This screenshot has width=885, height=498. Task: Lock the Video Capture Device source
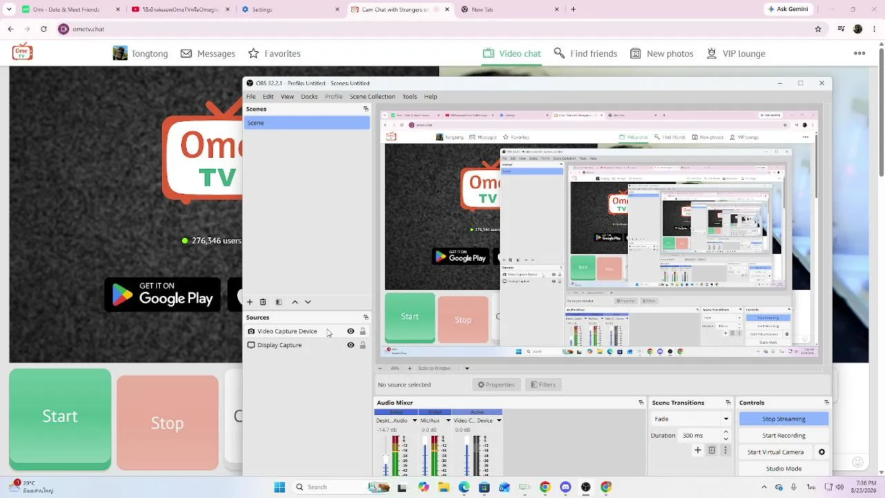[x=362, y=331]
